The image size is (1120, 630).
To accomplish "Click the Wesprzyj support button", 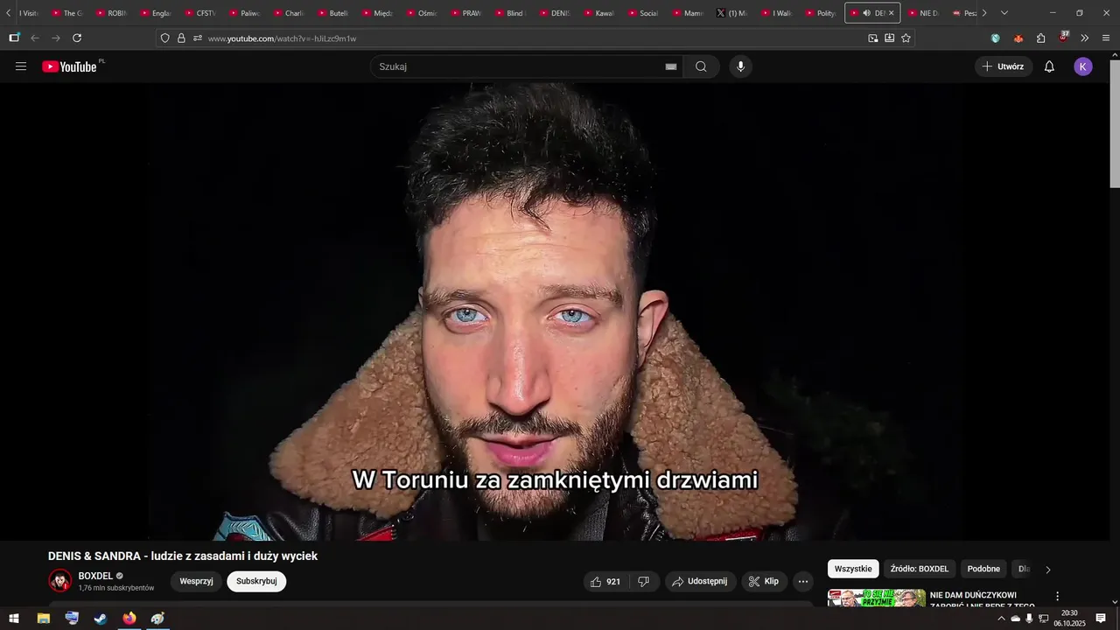I will [x=196, y=581].
